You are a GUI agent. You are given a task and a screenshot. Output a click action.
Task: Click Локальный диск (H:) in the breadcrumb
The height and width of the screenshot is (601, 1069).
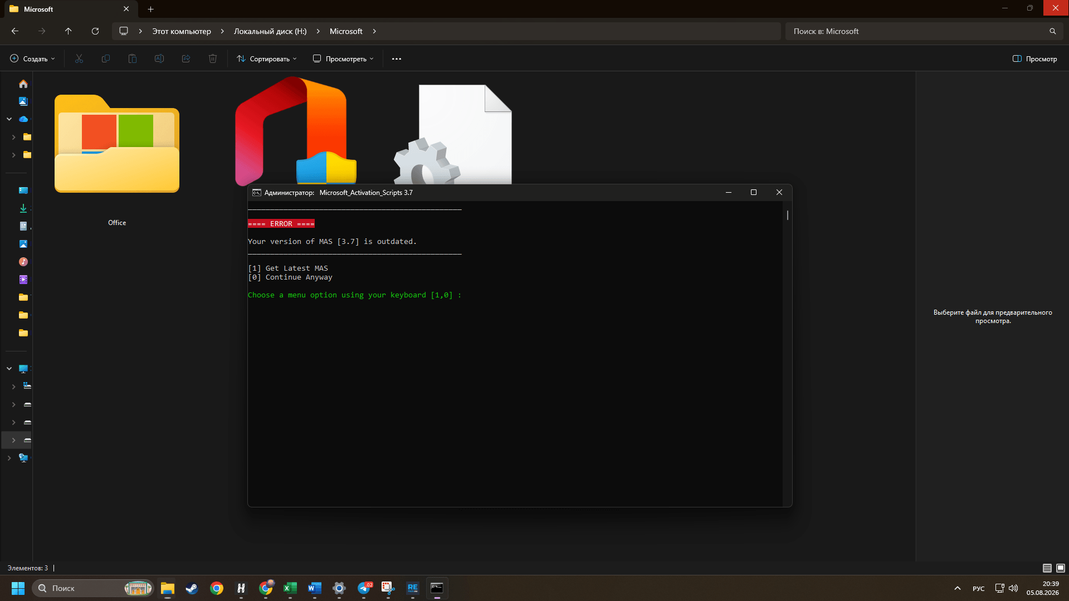click(x=270, y=31)
